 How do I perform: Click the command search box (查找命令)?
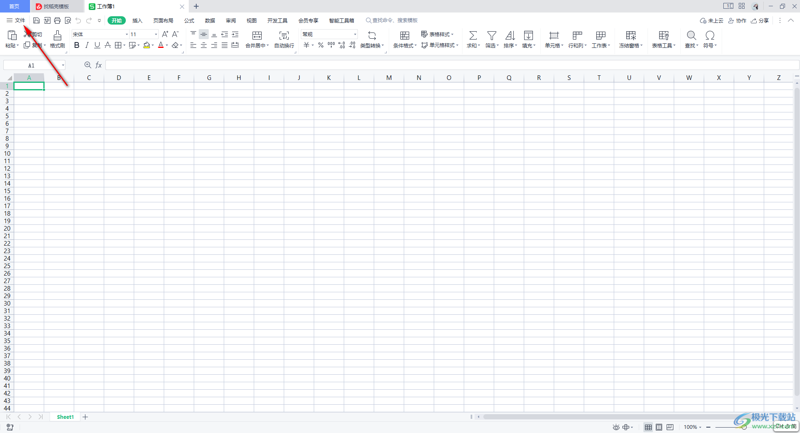(x=392, y=20)
